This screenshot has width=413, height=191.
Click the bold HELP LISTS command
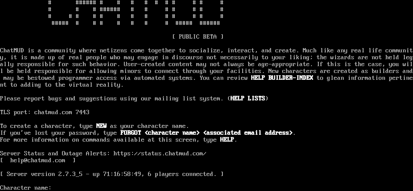pyautogui.click(x=248, y=98)
